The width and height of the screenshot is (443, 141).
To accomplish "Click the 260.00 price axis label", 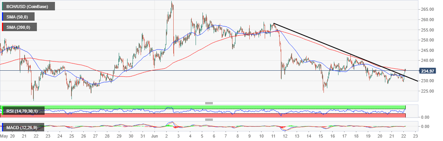I will pyautogui.click(x=428, y=20).
